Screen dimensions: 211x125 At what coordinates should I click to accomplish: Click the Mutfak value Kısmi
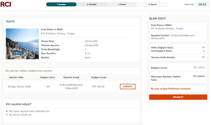(88, 58)
